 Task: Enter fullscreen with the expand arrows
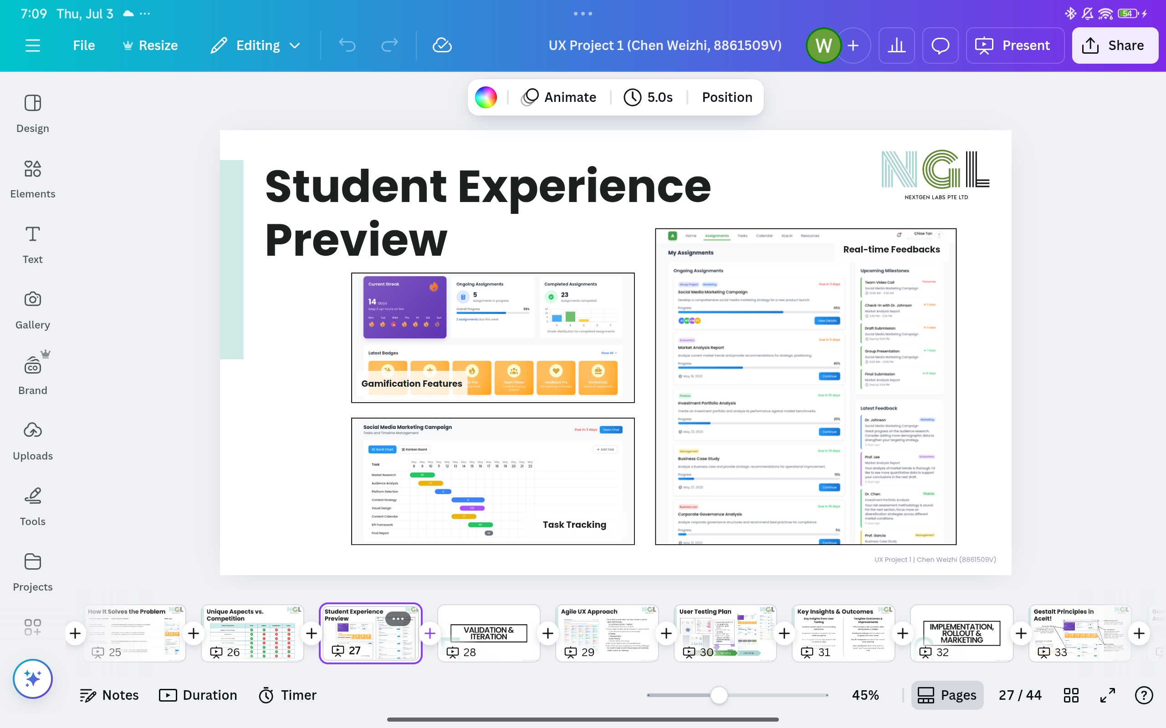point(1107,695)
